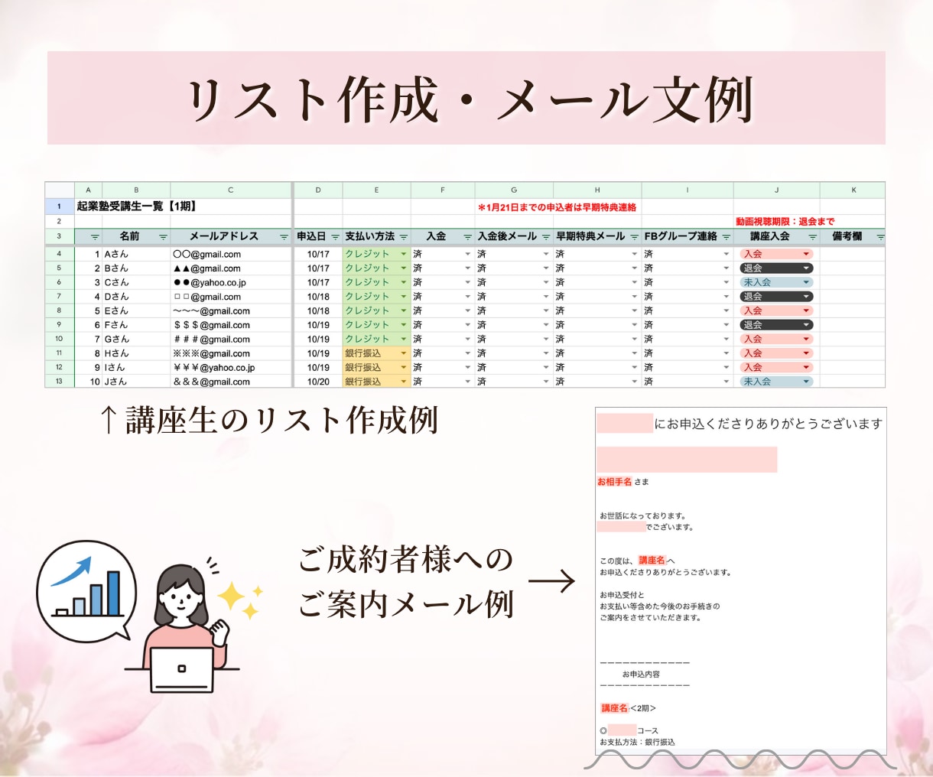This screenshot has height=777, width=933.
Task: Open the filter icon on 支払い方法 header
Action: (404, 237)
